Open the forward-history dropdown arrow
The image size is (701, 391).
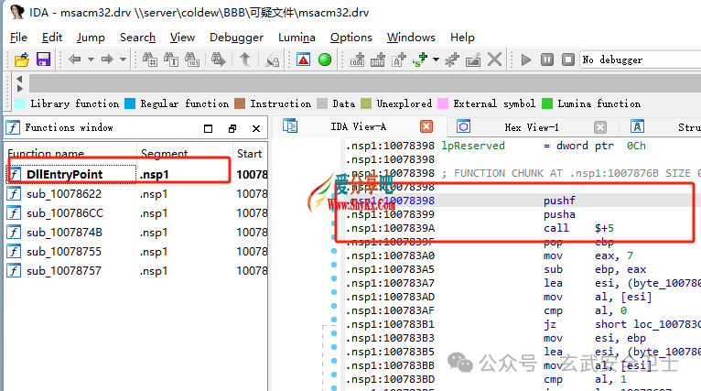[x=123, y=60]
